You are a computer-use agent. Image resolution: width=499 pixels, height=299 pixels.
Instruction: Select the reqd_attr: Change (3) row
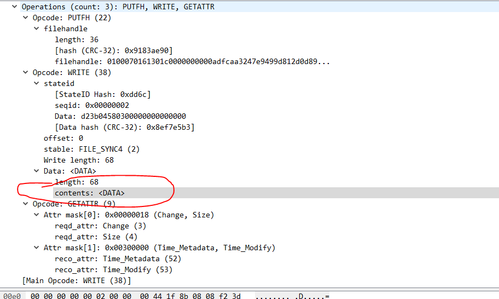100,226
